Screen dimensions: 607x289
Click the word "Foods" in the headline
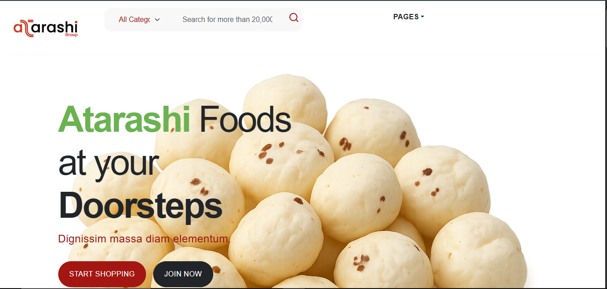[245, 120]
